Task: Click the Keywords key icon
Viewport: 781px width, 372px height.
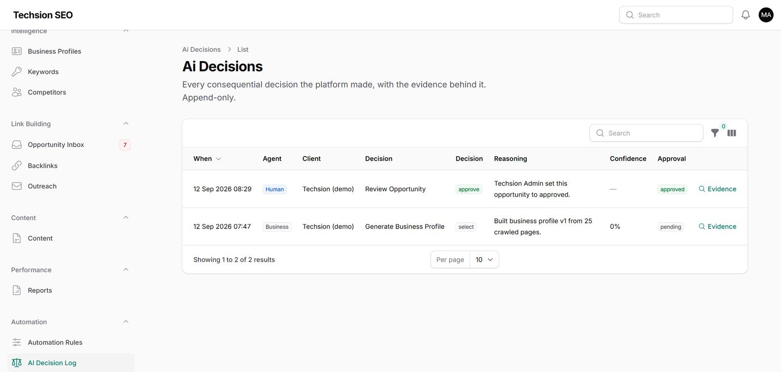Action: pyautogui.click(x=17, y=72)
